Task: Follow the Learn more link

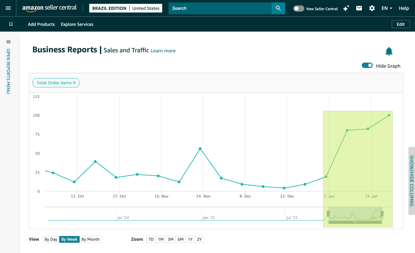Action: pyautogui.click(x=163, y=51)
